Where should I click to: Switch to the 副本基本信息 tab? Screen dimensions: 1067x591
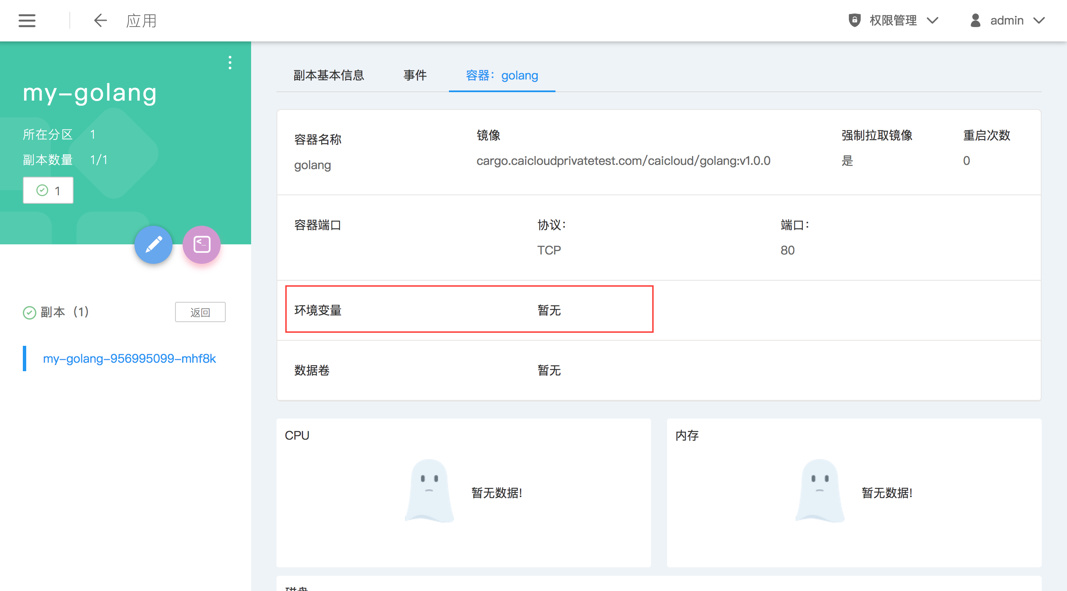(x=328, y=75)
